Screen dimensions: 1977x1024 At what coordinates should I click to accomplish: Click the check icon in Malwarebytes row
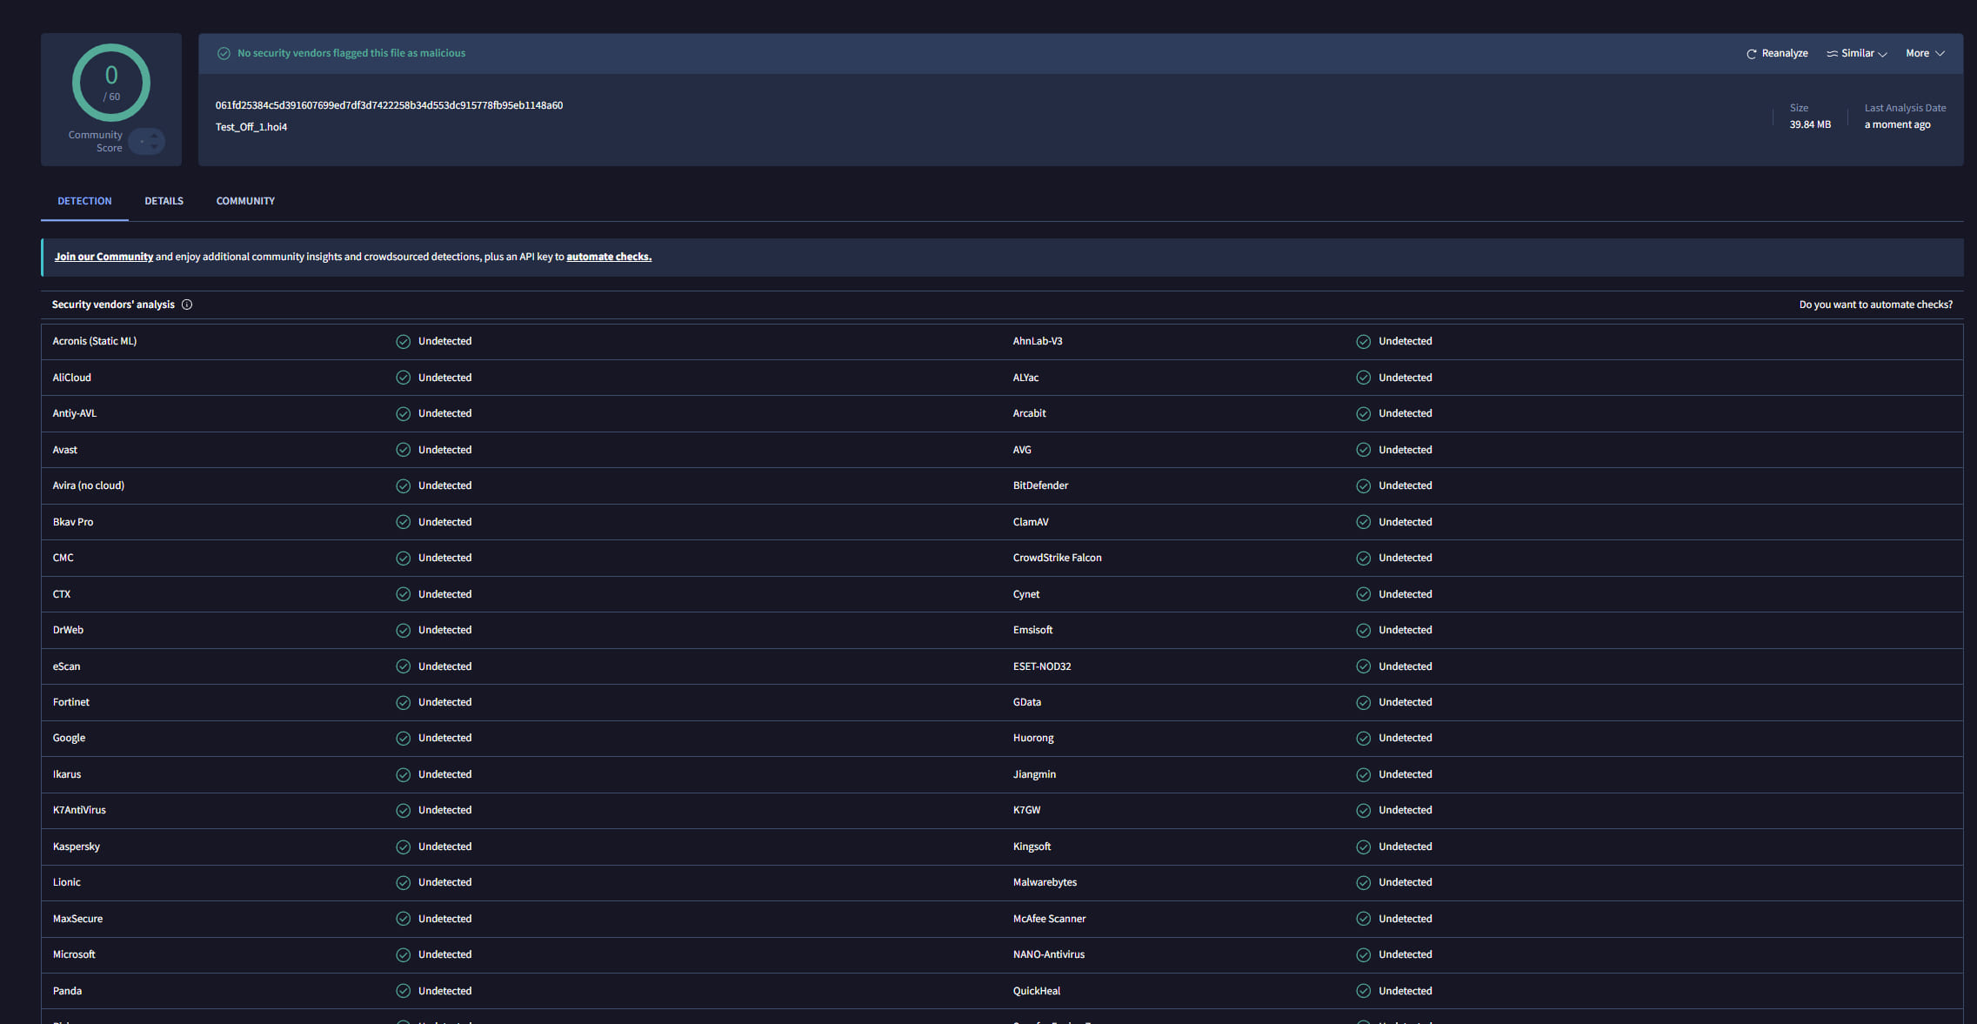point(1363,882)
